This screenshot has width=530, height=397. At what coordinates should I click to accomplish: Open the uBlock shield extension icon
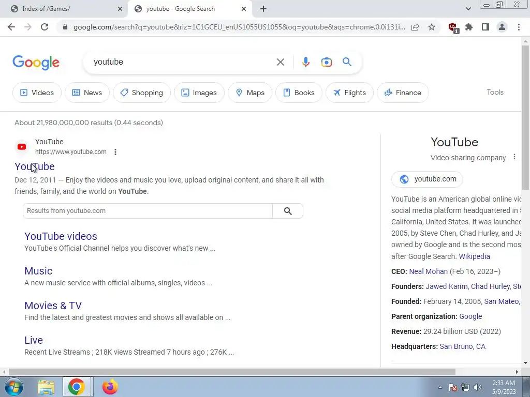click(x=453, y=27)
